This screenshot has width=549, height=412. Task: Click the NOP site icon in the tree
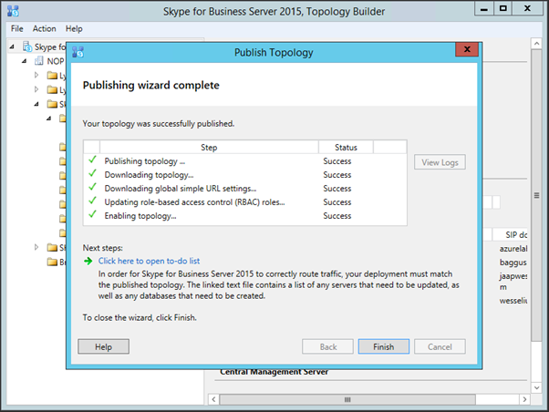click(38, 61)
